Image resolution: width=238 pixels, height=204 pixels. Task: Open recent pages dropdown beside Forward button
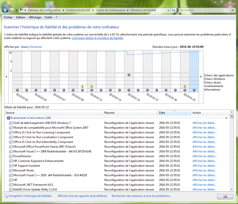point(17,10)
